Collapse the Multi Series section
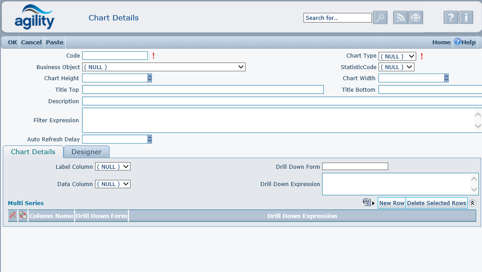 coord(472,203)
